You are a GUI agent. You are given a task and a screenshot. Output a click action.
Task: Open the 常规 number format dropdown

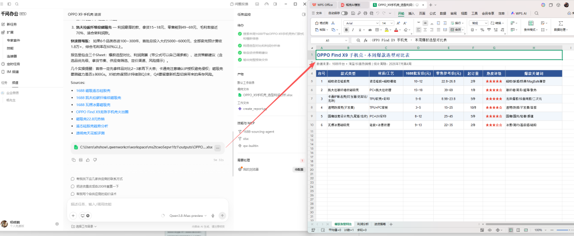(x=486, y=23)
